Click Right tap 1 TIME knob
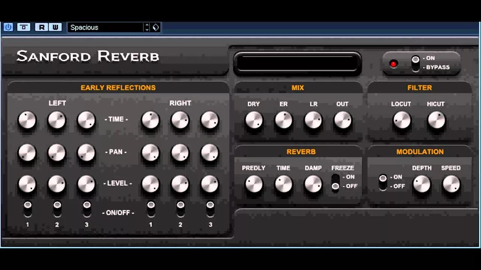 pos(150,120)
